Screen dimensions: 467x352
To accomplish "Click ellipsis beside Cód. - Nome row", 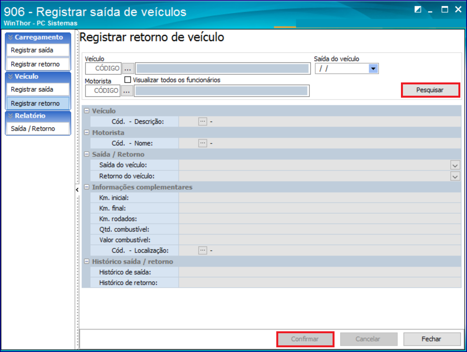I will coord(202,143).
